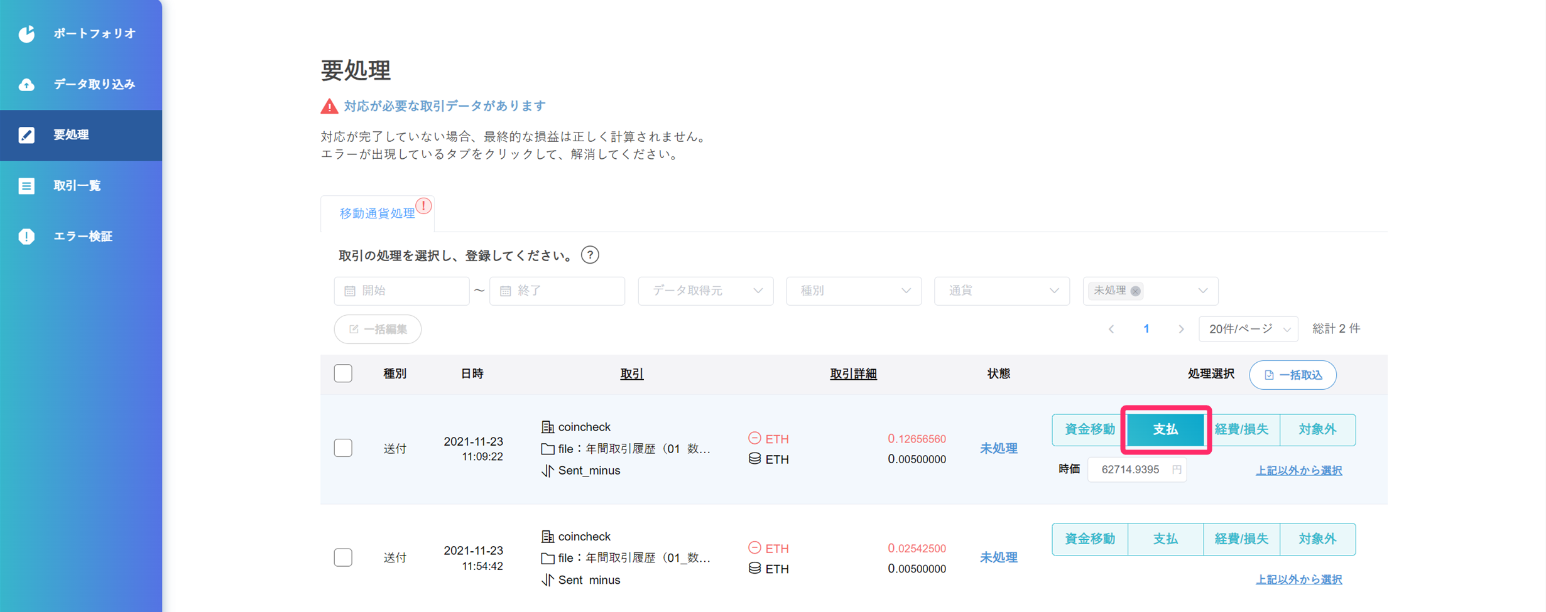The width and height of the screenshot is (1546, 612).
Task: Click the red warning triangle icon
Action: pyautogui.click(x=329, y=106)
